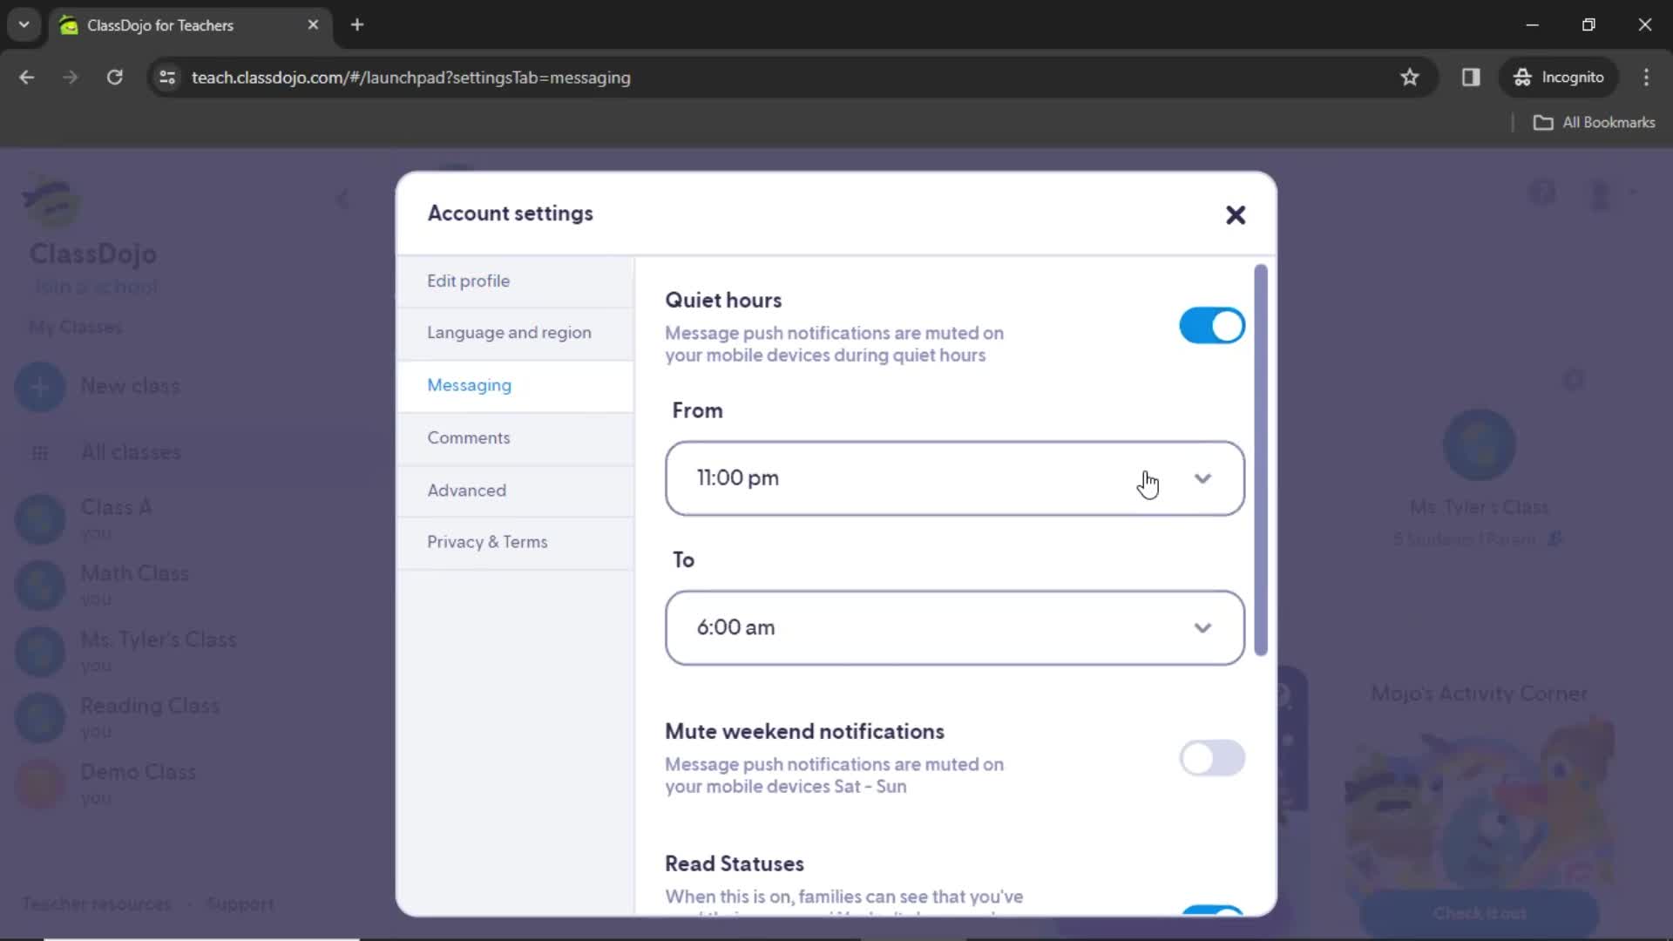Close the ClassDojo for Teachers tab
Screen dimensions: 1673x941
click(313, 25)
